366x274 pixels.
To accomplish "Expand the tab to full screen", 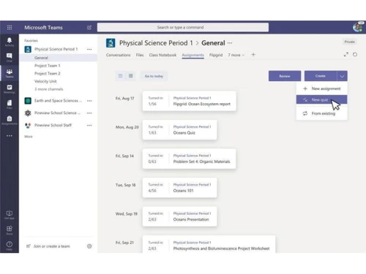I will tap(346, 55).
